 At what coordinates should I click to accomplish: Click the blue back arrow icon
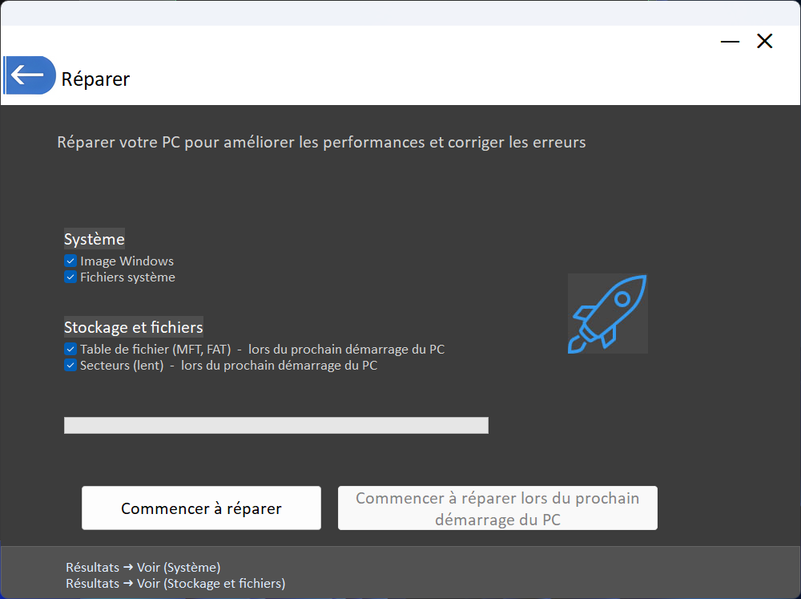point(30,75)
